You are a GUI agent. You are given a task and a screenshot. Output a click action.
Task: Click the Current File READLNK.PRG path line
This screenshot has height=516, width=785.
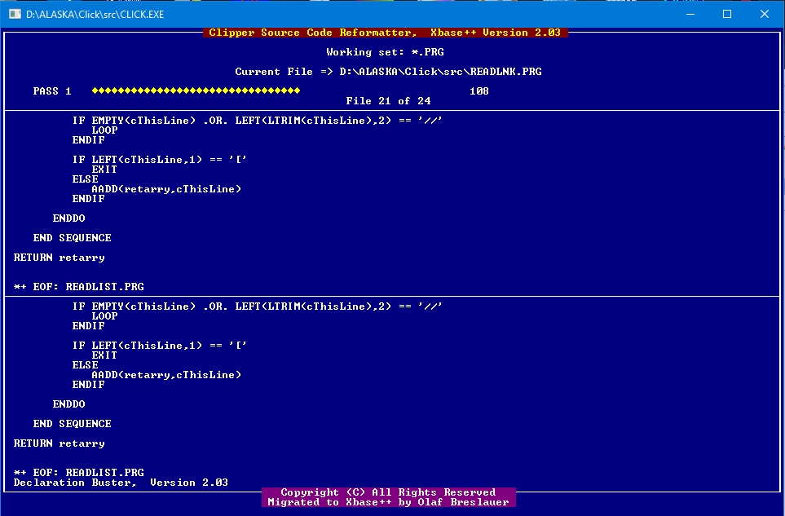[x=389, y=72]
